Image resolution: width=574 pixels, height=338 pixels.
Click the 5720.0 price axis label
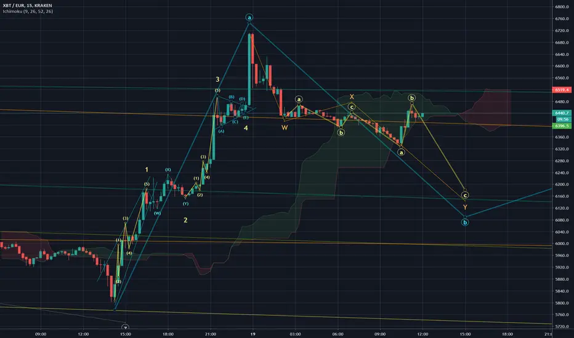(x=562, y=327)
